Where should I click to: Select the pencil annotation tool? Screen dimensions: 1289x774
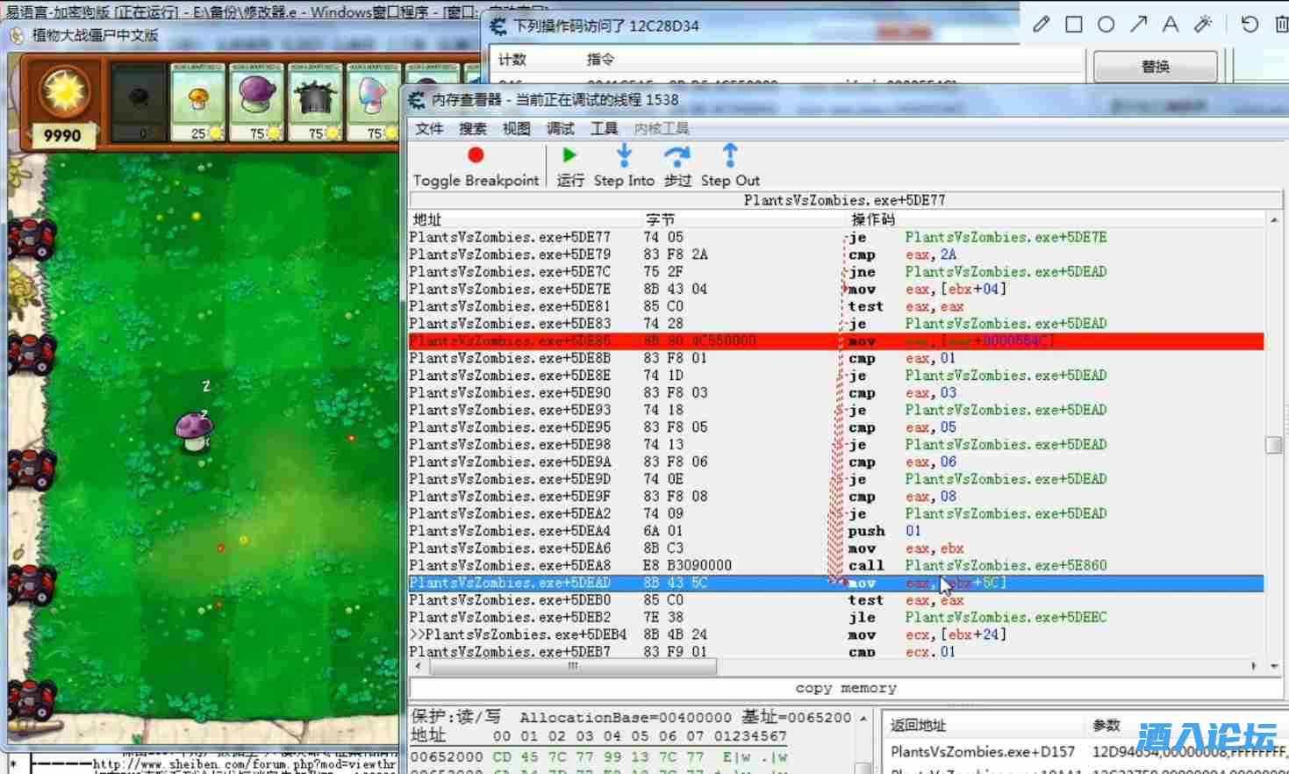[1041, 25]
